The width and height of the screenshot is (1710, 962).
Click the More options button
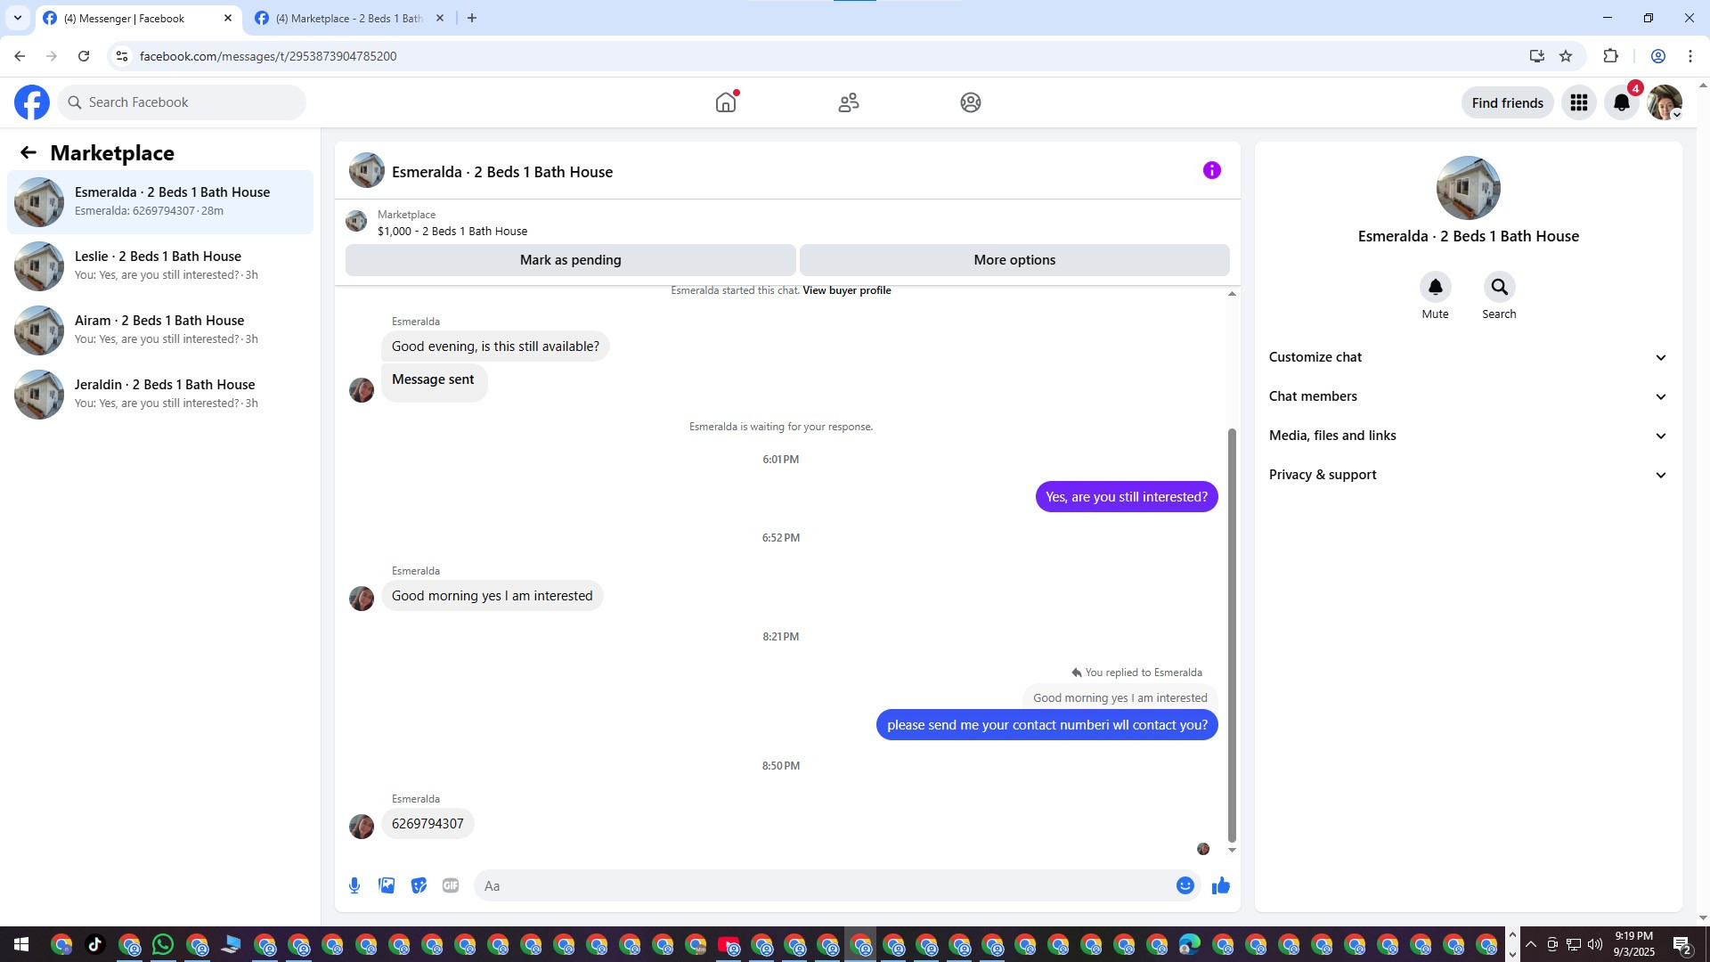[1014, 260]
